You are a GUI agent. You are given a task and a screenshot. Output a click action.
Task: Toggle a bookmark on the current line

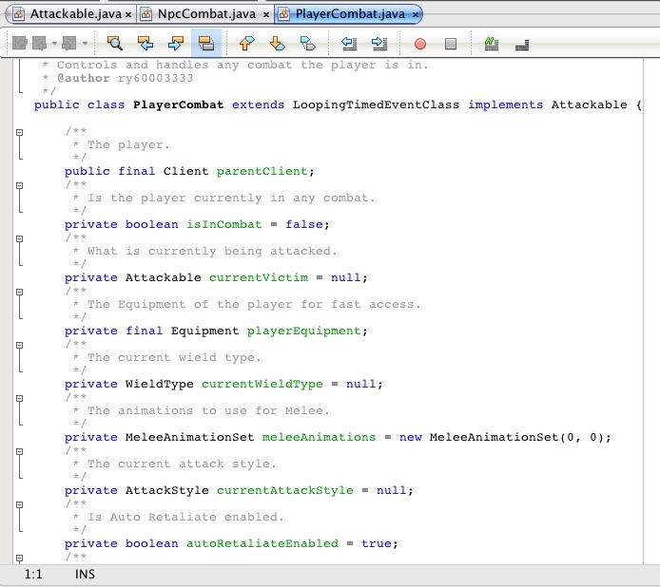[x=308, y=44]
